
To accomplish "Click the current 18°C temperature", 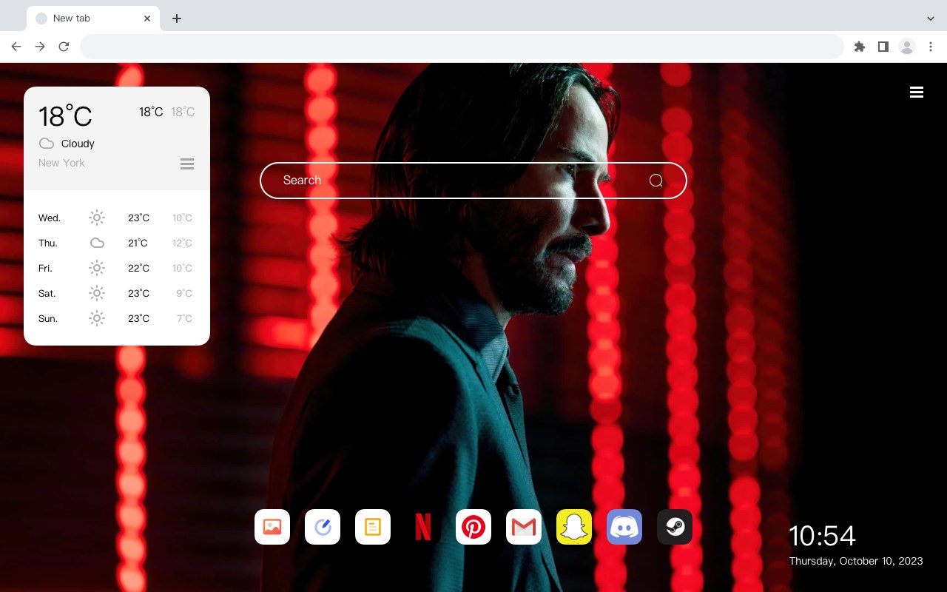I will pos(65,116).
